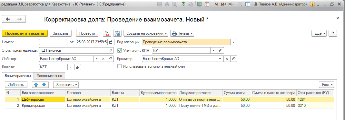Click Поступление ТМЗ и усл... document cell
The image size is (345, 120).
coord(200,105)
